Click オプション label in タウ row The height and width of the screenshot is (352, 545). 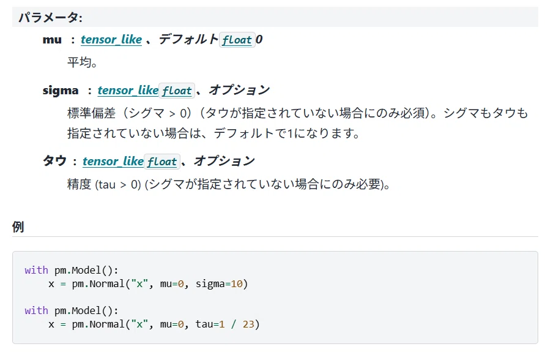coord(224,161)
